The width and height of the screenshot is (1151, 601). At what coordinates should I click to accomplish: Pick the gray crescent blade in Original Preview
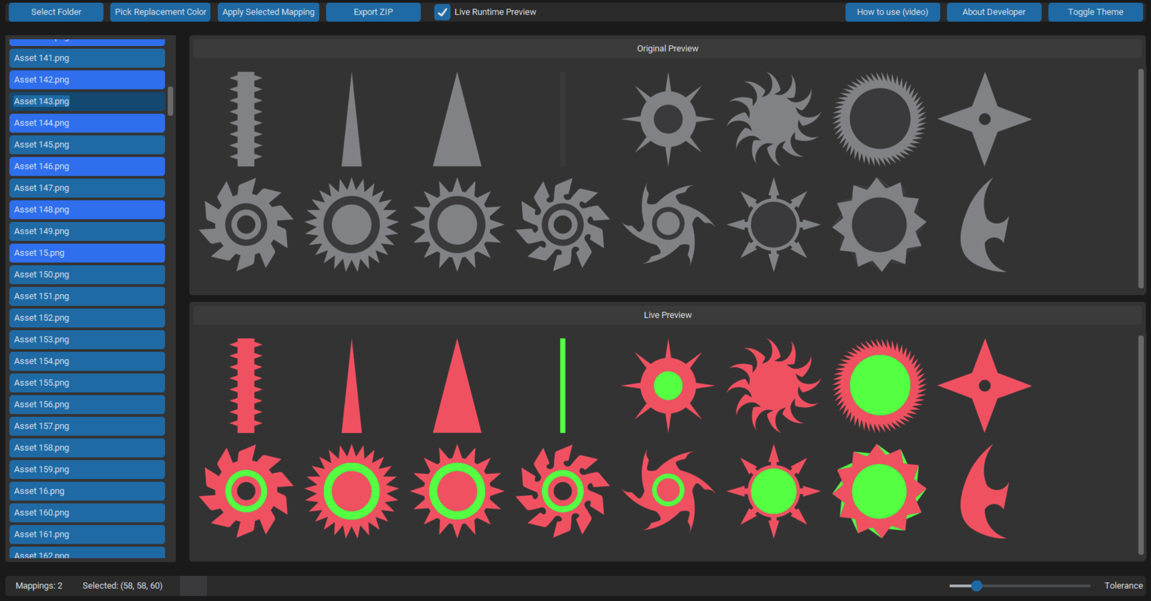click(985, 225)
